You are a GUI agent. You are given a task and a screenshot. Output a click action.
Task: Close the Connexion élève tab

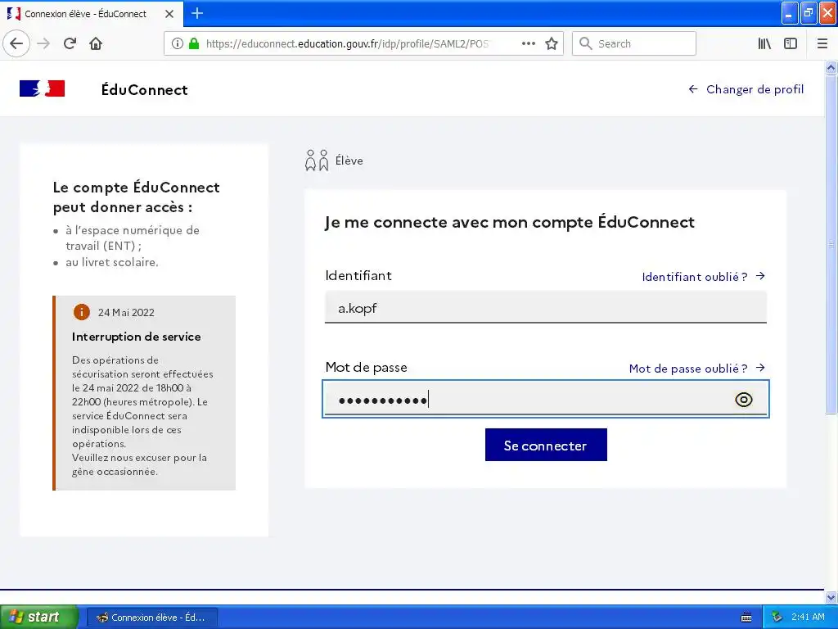click(x=169, y=14)
